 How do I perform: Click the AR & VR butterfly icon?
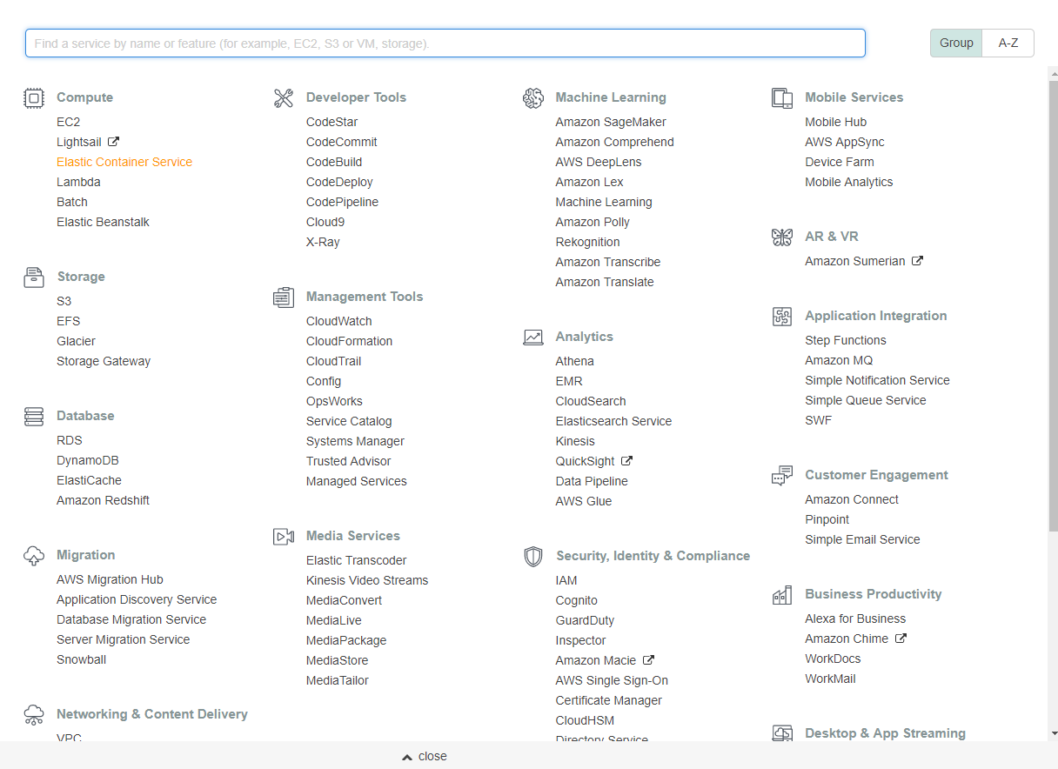point(782,237)
